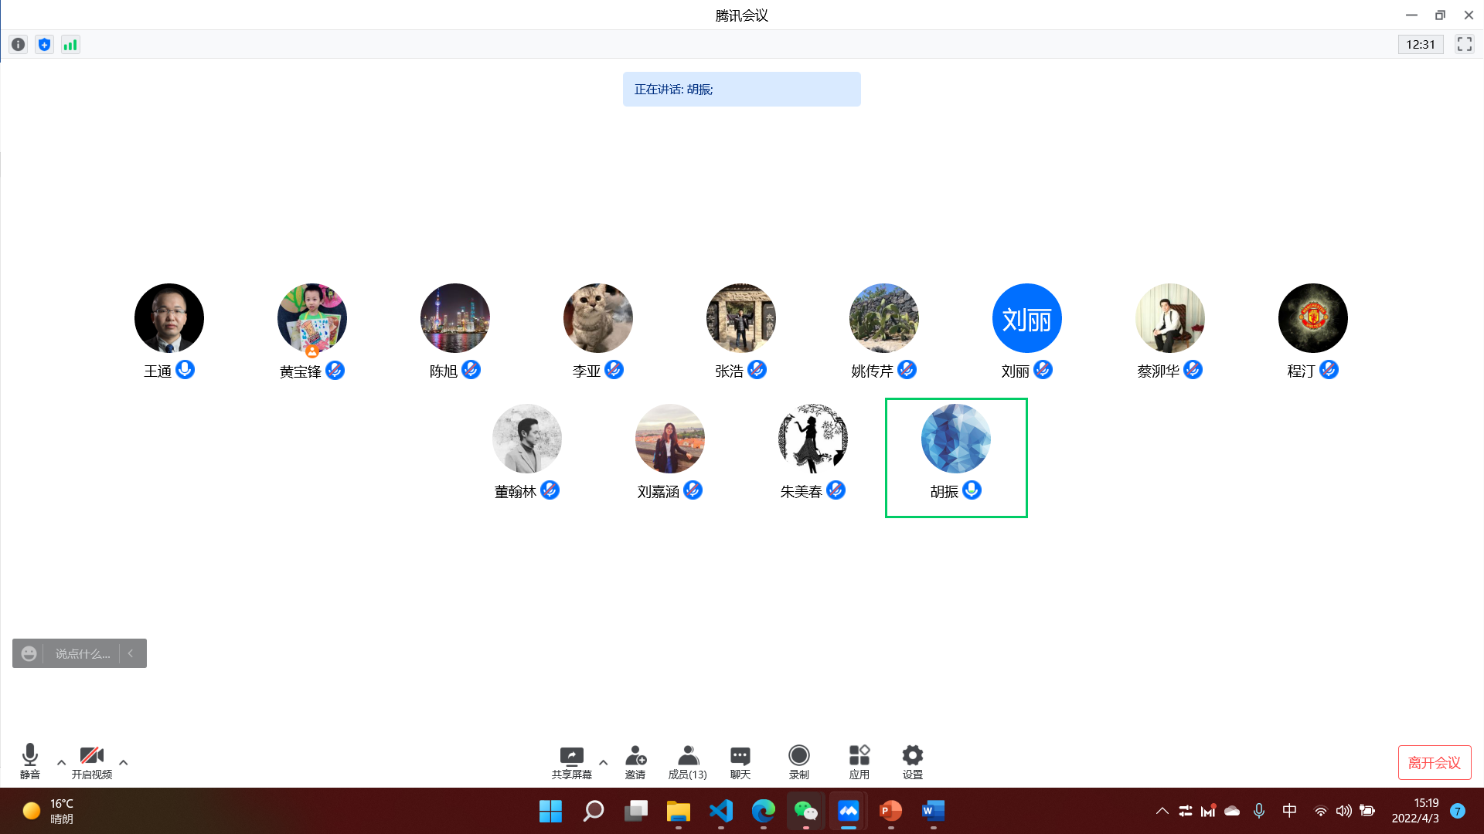
Task: Select 朱美春's silhouette avatar
Action: tap(813, 439)
